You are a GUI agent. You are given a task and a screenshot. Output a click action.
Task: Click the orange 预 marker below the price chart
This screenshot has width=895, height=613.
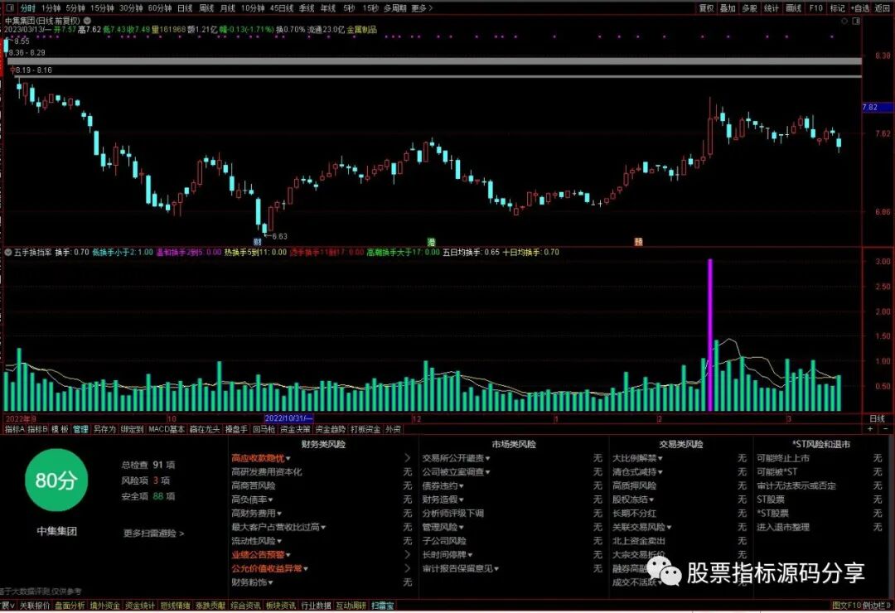pos(638,242)
